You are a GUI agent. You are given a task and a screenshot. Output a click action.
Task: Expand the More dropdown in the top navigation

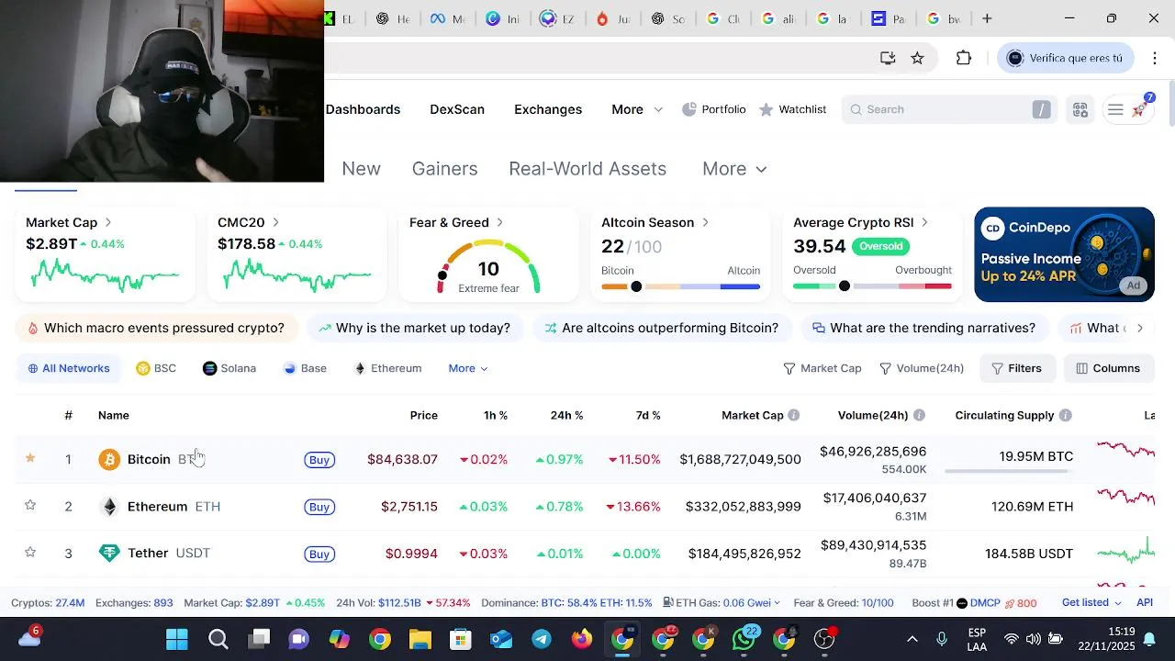(637, 109)
